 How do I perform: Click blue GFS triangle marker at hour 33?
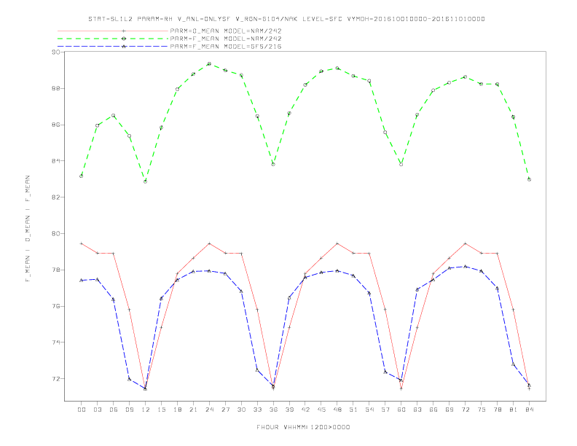pos(257,369)
